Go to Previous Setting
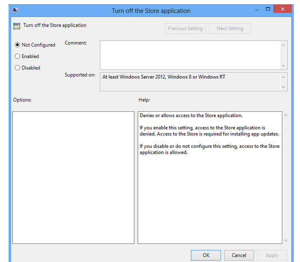300x262 pixels. tap(185, 29)
